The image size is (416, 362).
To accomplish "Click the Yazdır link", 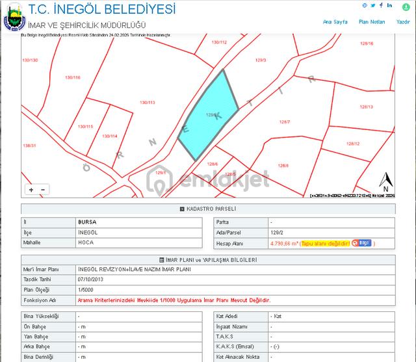I will click(x=403, y=21).
